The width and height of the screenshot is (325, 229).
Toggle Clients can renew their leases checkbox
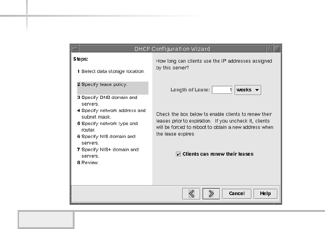pos(178,154)
